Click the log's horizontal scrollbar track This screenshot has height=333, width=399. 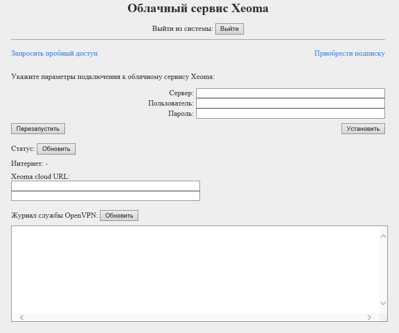coord(195,317)
